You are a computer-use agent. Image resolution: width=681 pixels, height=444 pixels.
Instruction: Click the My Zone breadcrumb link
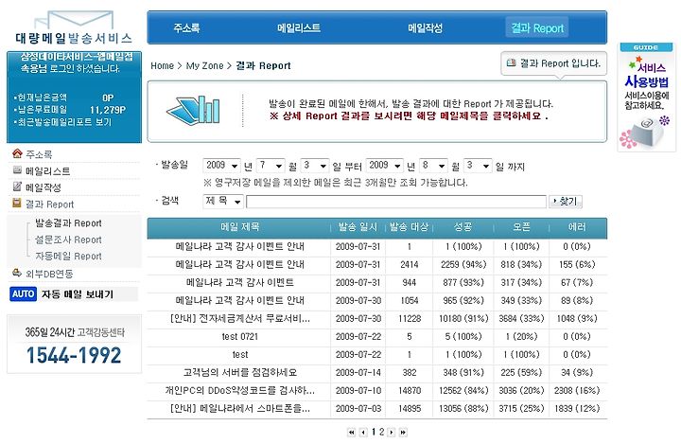(204, 65)
